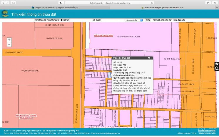The image size is (219, 137).
Task: Click the Đất khu công nghiệp KCN Bàu Xéo label
Action: (x=26, y=116)
